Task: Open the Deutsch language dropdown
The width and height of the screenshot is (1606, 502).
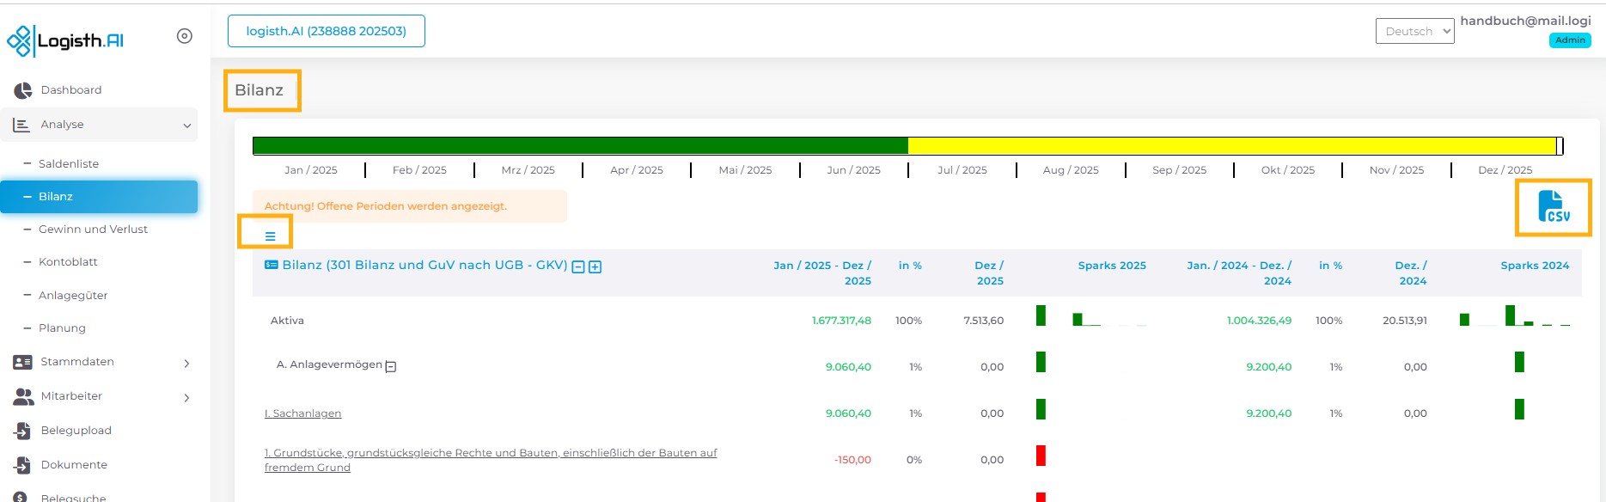Action: pos(1414,31)
